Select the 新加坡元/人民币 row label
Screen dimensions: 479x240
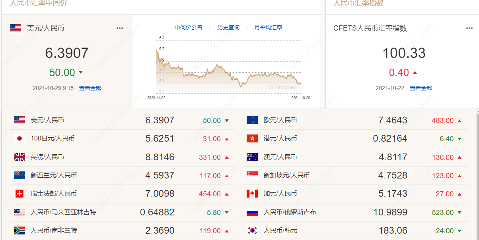point(286,175)
